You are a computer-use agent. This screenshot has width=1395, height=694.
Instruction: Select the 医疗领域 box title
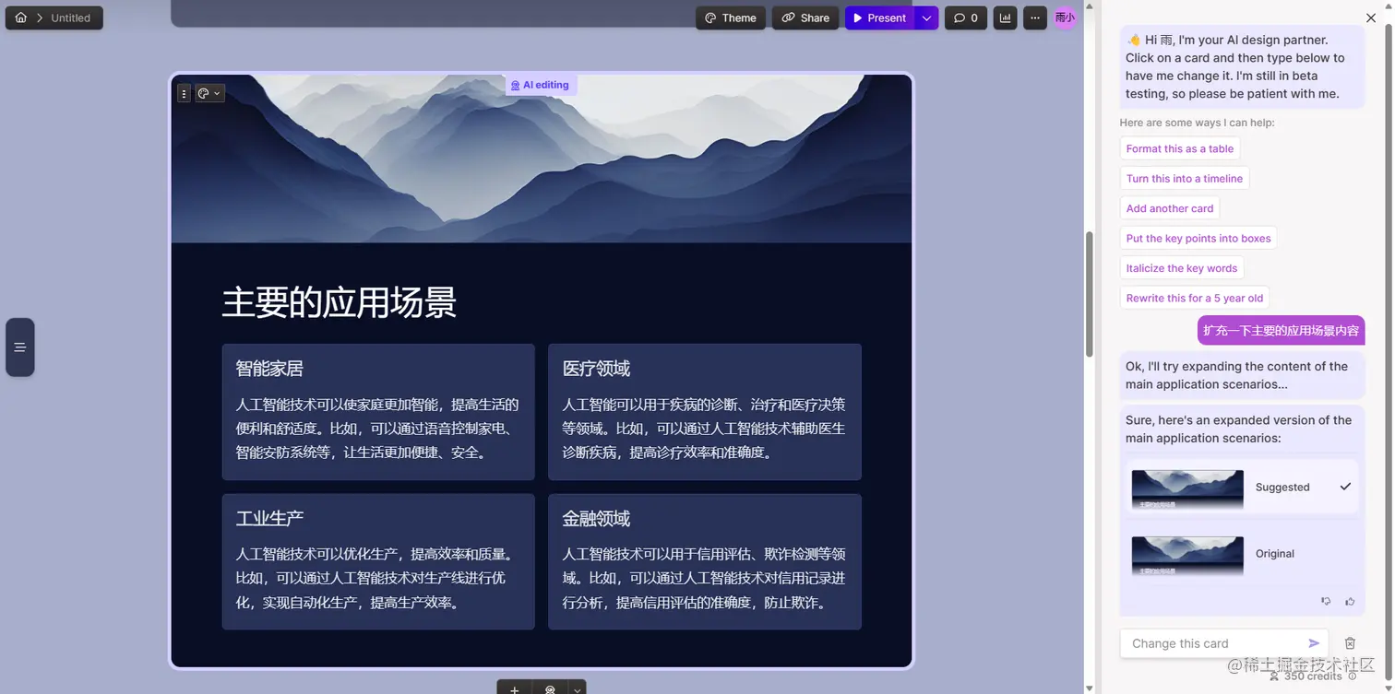596,369
